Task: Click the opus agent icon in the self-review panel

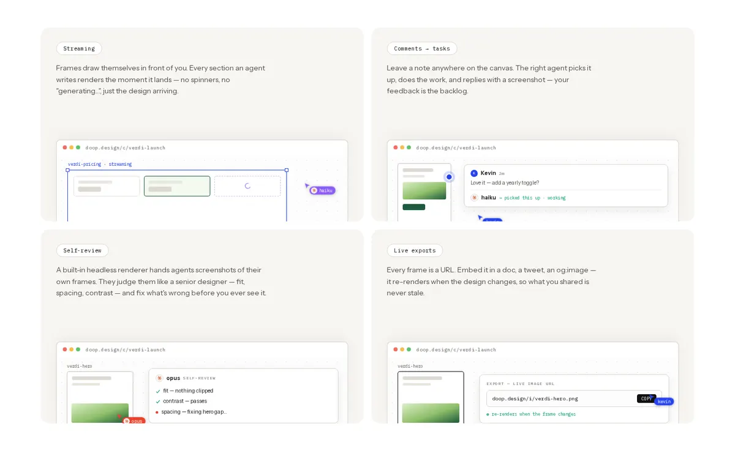Action: coord(159,378)
